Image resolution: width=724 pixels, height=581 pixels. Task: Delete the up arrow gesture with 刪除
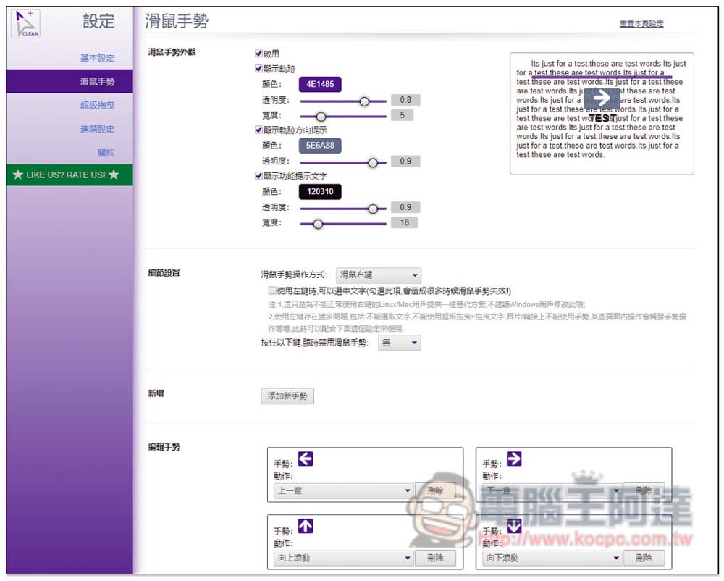tap(435, 559)
